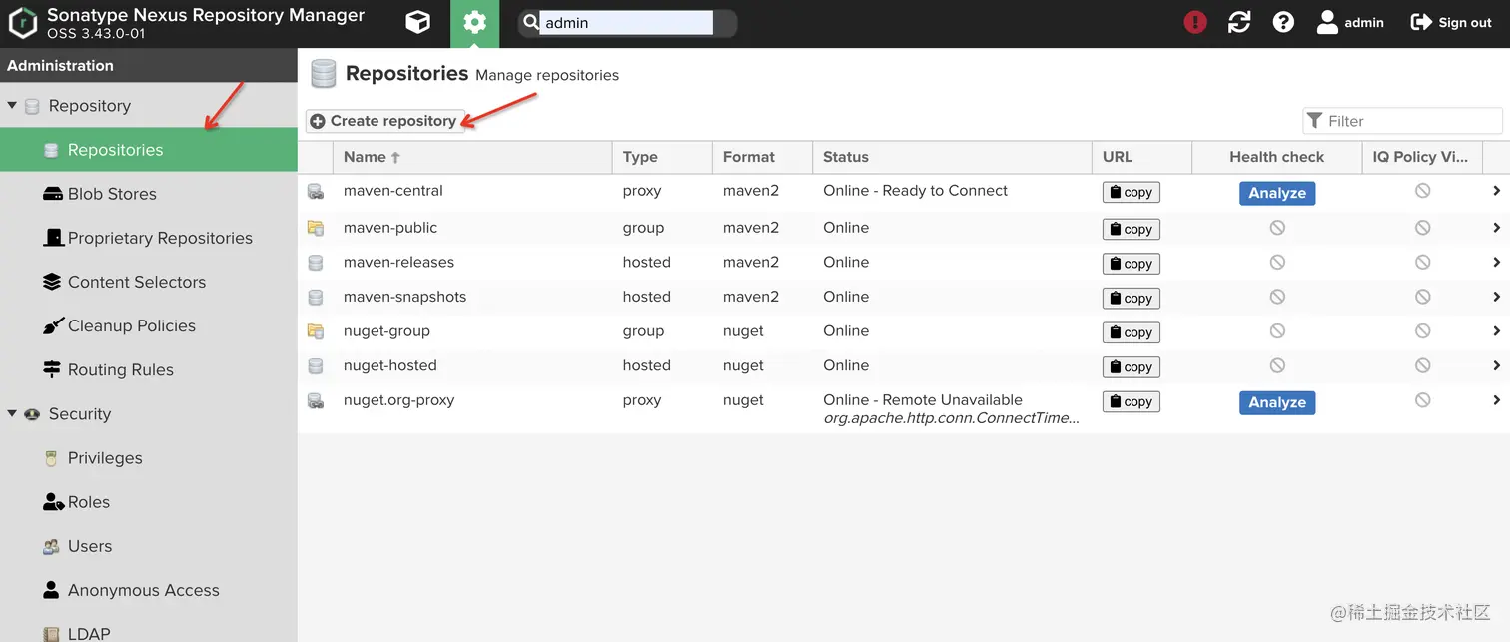This screenshot has height=642, width=1510.
Task: Sort by the Format column header
Action: click(x=762, y=157)
